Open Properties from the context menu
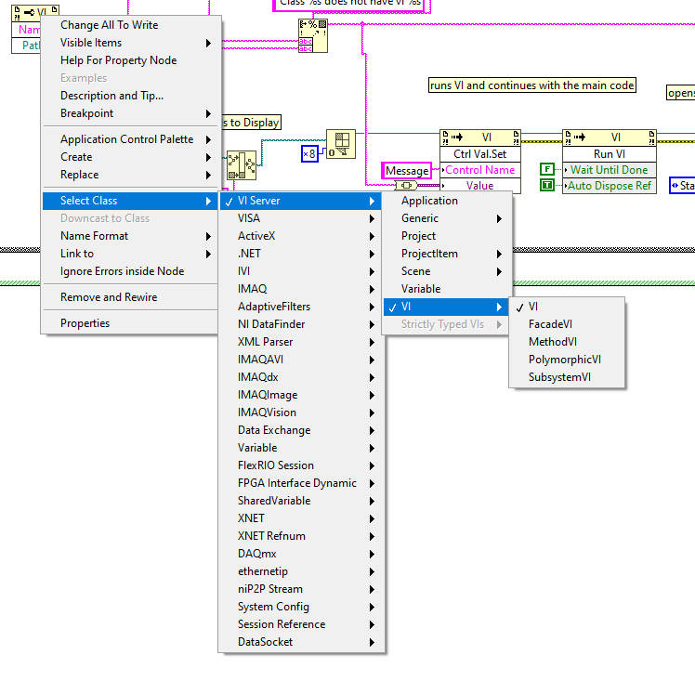695x681 pixels. 85,323
